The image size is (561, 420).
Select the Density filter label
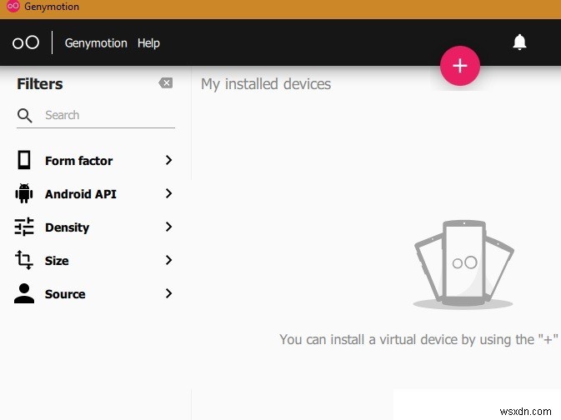tap(68, 227)
